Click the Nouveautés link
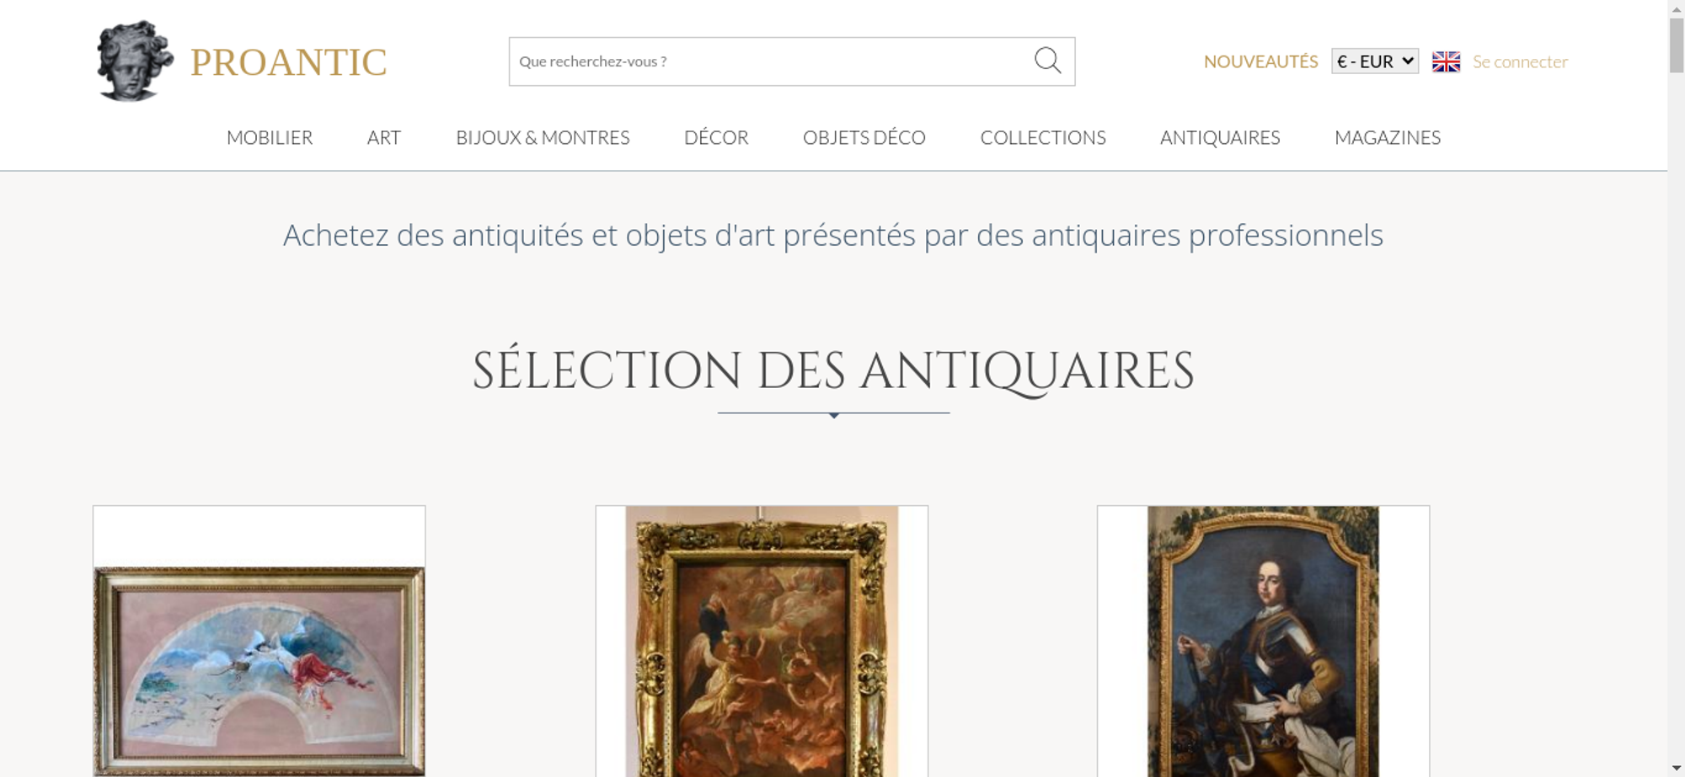Screen dimensions: 1685x777 click(x=1260, y=61)
